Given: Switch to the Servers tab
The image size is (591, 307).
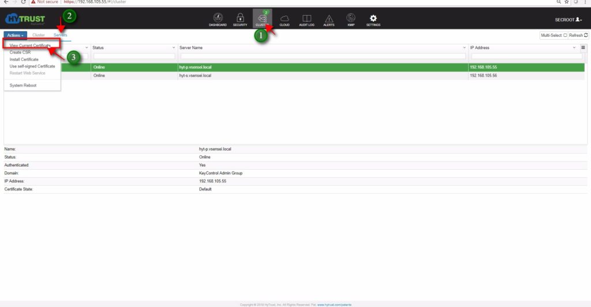Looking at the screenshot, I should (60, 36).
